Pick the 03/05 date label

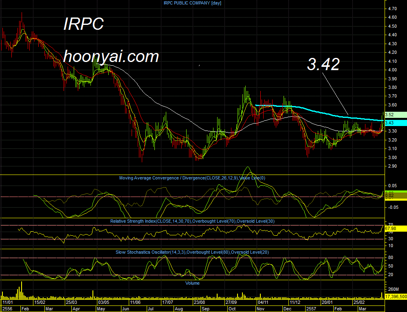point(103,302)
